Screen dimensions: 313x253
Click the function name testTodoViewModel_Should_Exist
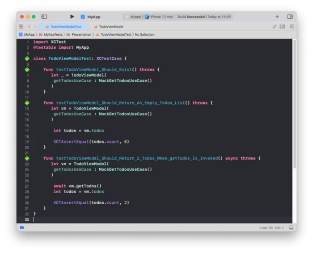coord(94,70)
